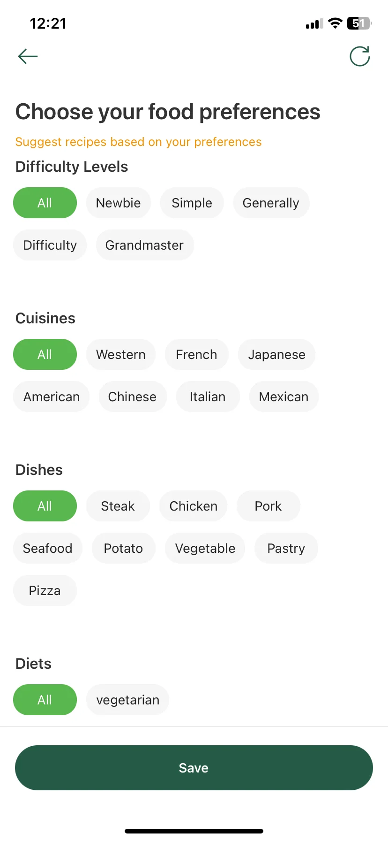The image size is (388, 841).
Task: Tap the Pastry dish chip
Action: coord(286,548)
